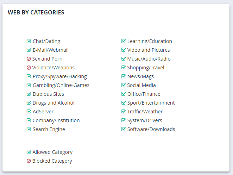233x175 pixels.
Task: Click the Company/Institution category text
Action: 56,120
